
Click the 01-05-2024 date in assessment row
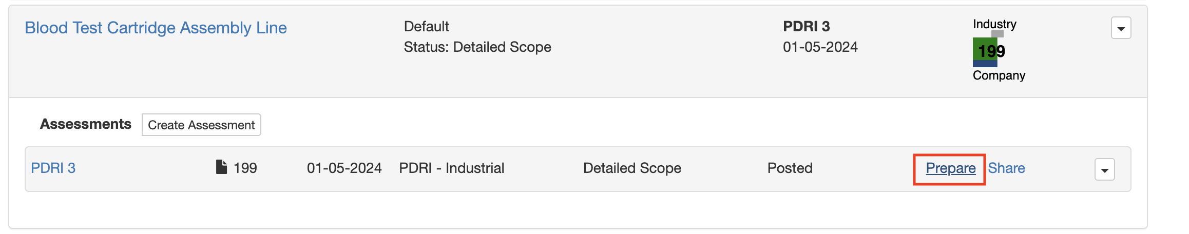pyautogui.click(x=344, y=168)
